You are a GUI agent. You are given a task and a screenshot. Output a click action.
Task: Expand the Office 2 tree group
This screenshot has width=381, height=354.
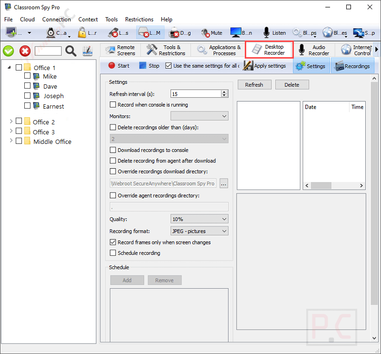(x=10, y=122)
